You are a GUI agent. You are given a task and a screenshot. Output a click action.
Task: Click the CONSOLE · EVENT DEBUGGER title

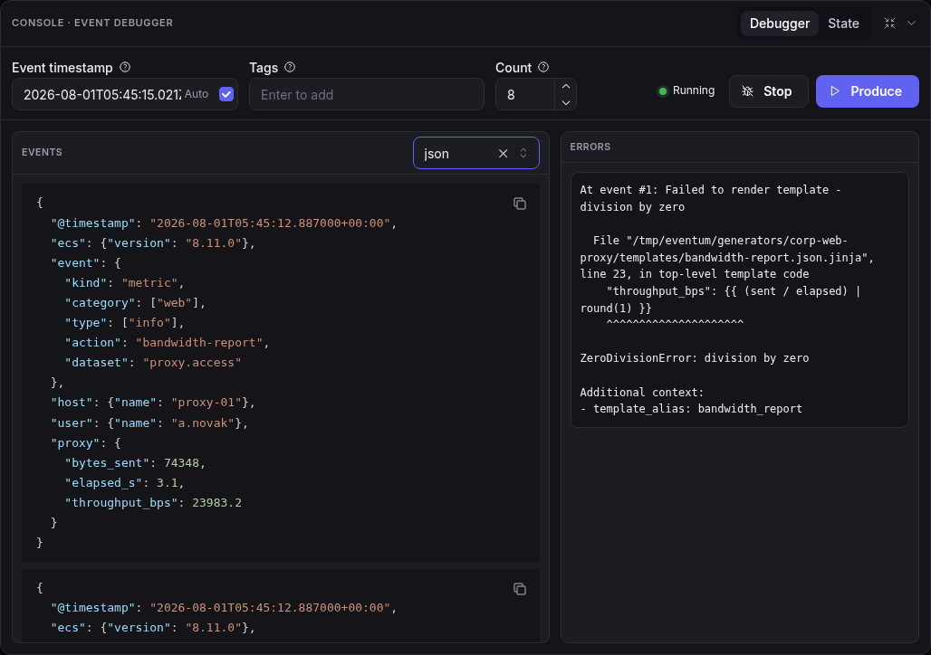pyautogui.click(x=92, y=23)
